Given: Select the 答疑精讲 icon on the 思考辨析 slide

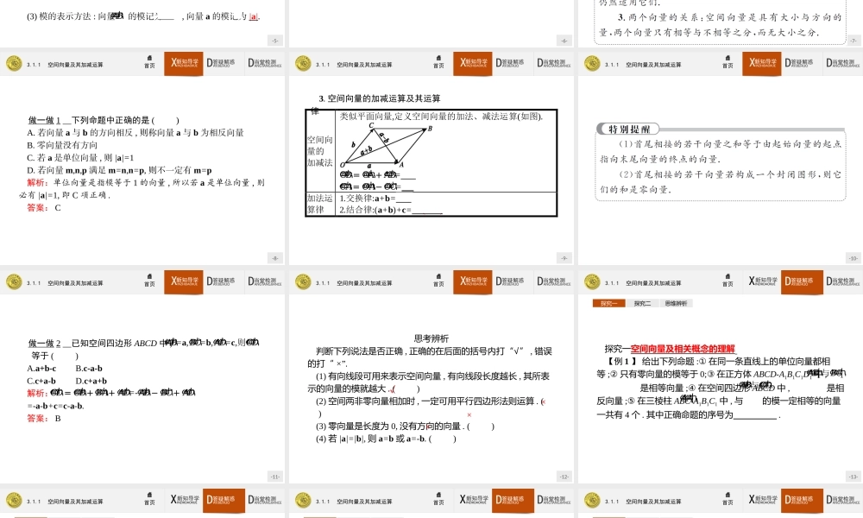Looking at the screenshot, I should coord(512,281).
